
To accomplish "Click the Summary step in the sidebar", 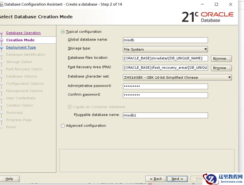I will (x=14, y=112).
